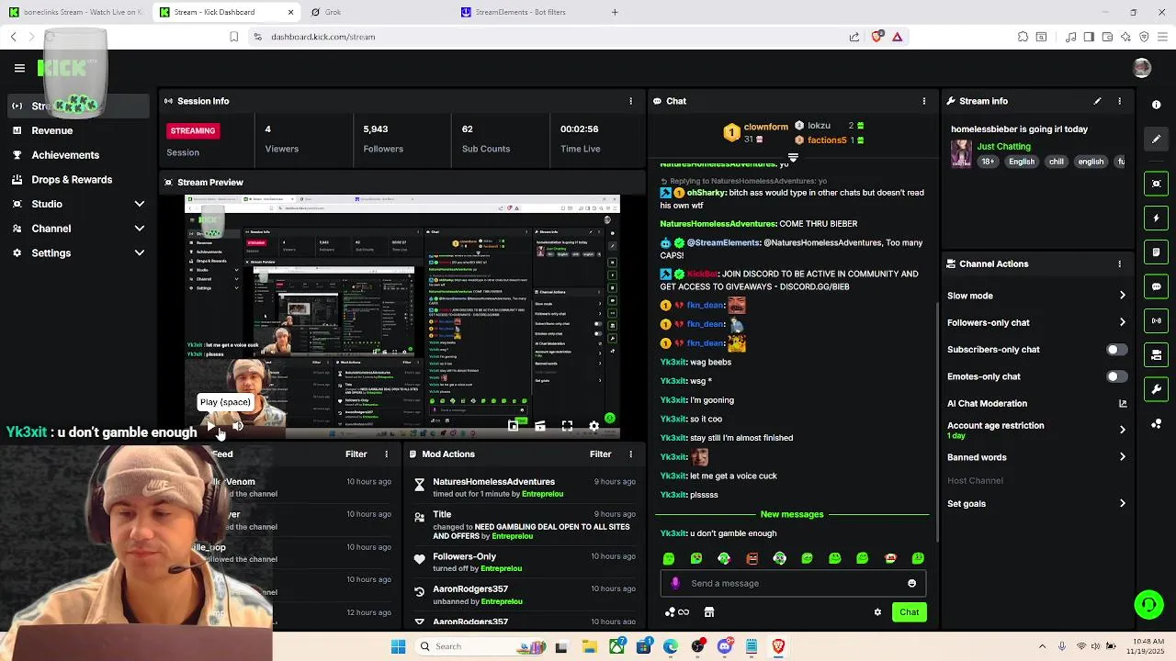This screenshot has height=661, width=1176.
Task: Click the three-dots cluster icon in right sidebar
Action: coord(1157,423)
